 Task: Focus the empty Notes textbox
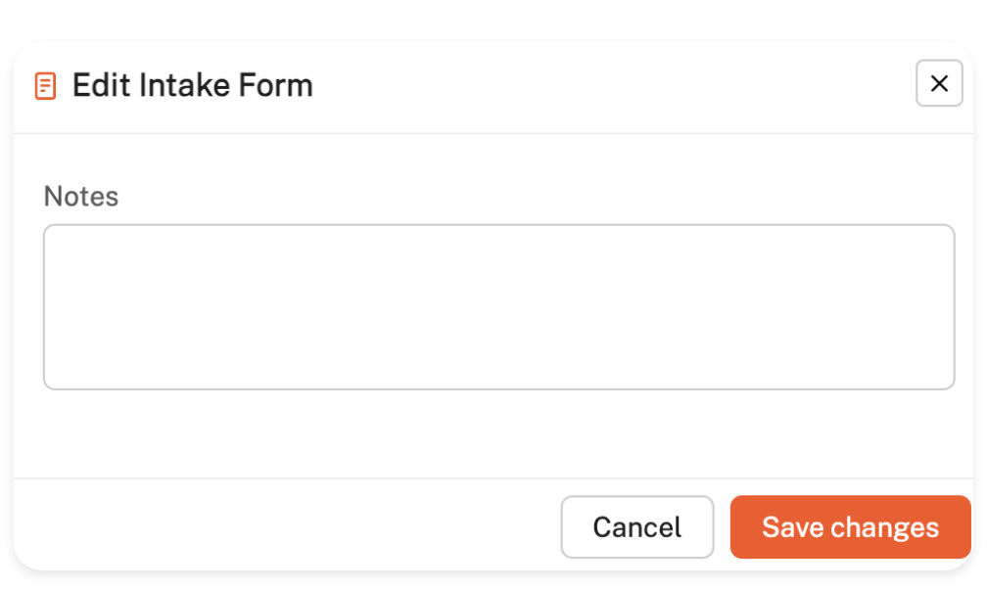click(498, 307)
